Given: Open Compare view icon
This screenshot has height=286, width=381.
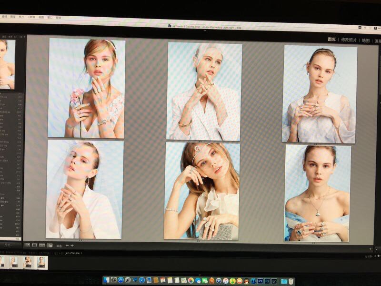Looking at the screenshot, I should pos(42,245).
